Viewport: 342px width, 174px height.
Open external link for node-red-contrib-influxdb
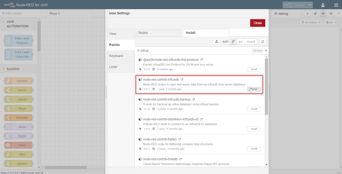[182, 79]
